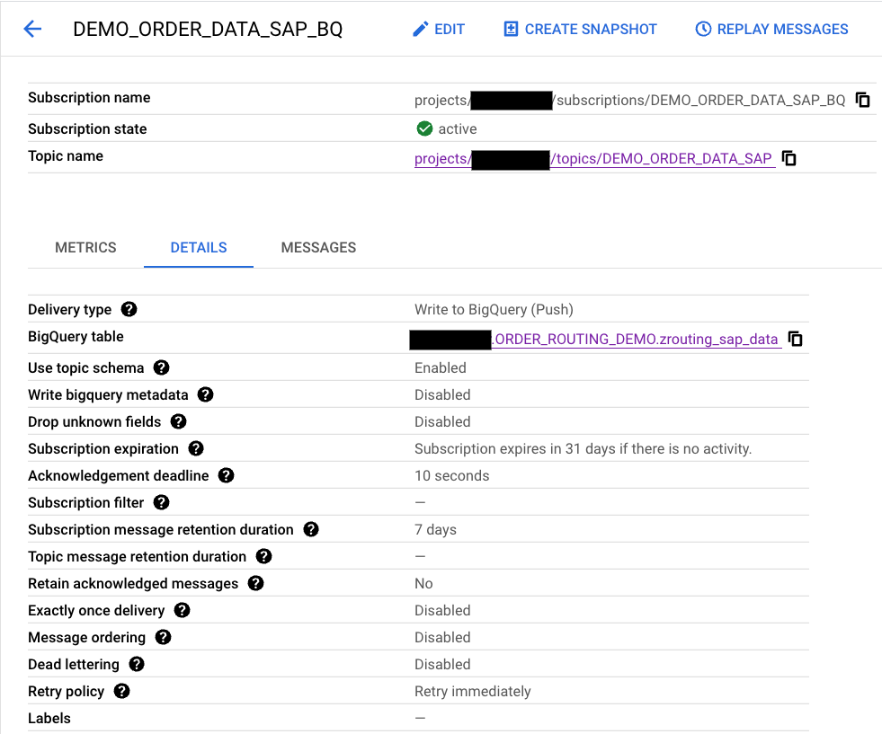
Task: Show help for Retain acknowledged messages
Action: [x=256, y=583]
